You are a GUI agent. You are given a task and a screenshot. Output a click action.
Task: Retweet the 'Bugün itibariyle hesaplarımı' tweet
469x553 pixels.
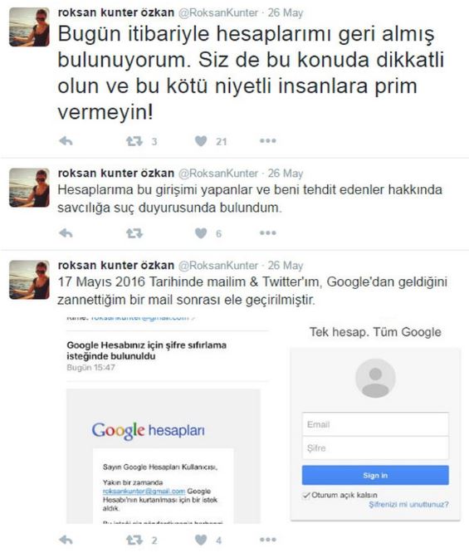(x=134, y=141)
